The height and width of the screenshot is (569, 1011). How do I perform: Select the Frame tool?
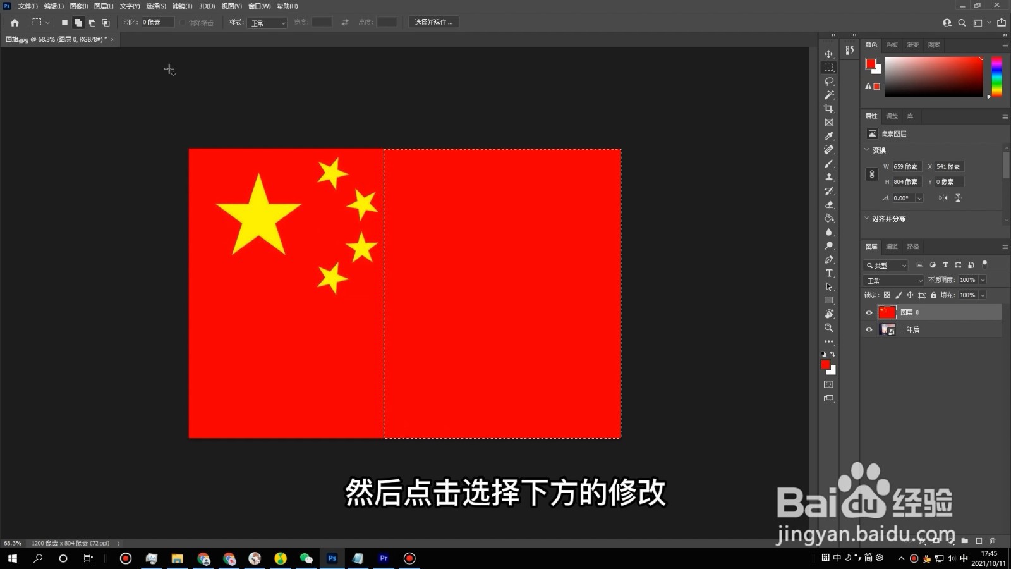[828, 123]
